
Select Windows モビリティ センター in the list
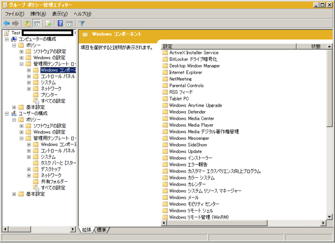[194, 204]
